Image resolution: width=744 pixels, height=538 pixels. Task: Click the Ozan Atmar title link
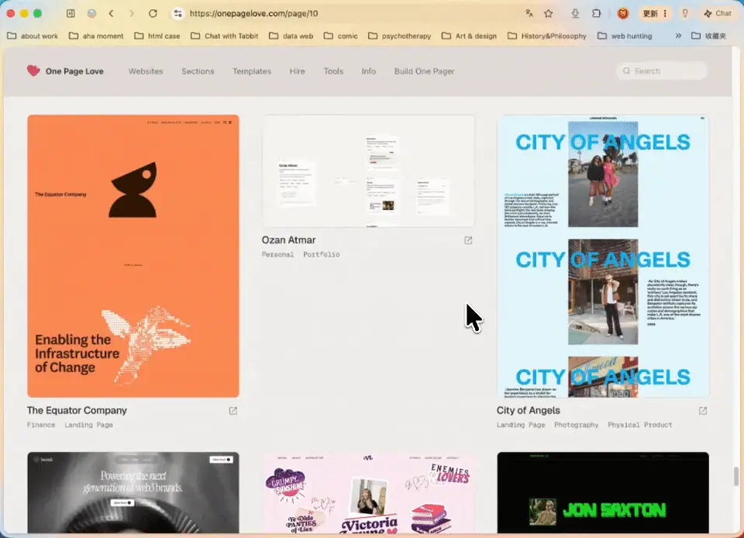click(x=288, y=240)
